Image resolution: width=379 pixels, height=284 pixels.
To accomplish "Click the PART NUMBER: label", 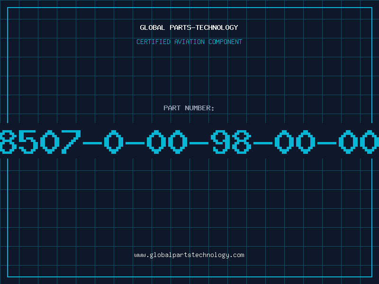I will click(x=189, y=108).
